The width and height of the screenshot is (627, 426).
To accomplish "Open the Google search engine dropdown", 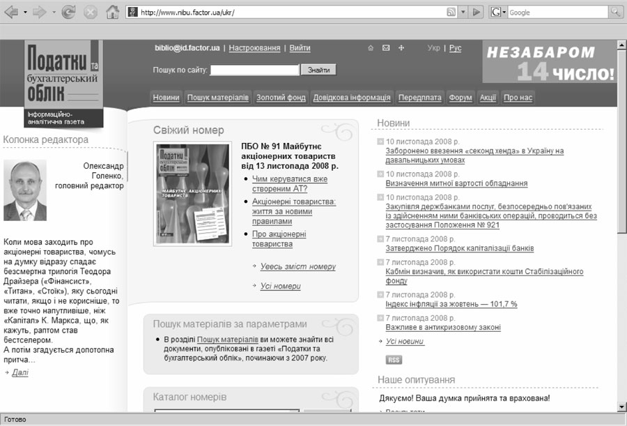I will pos(499,13).
